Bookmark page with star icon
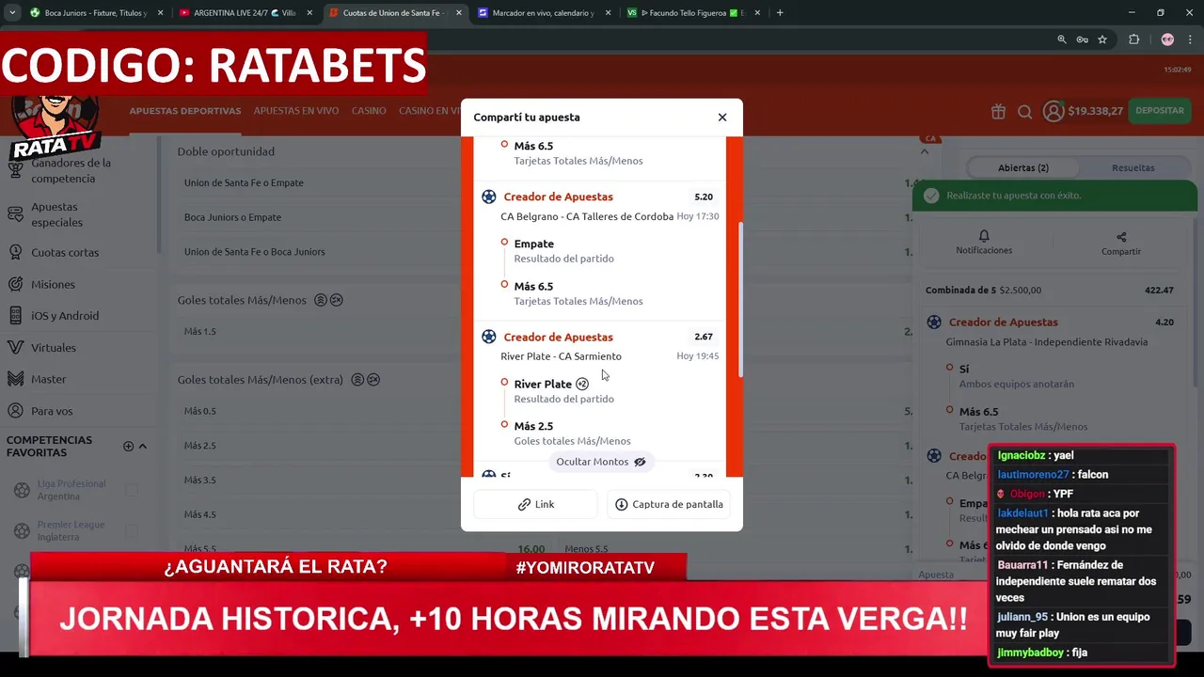The height and width of the screenshot is (677, 1204). pyautogui.click(x=1102, y=39)
